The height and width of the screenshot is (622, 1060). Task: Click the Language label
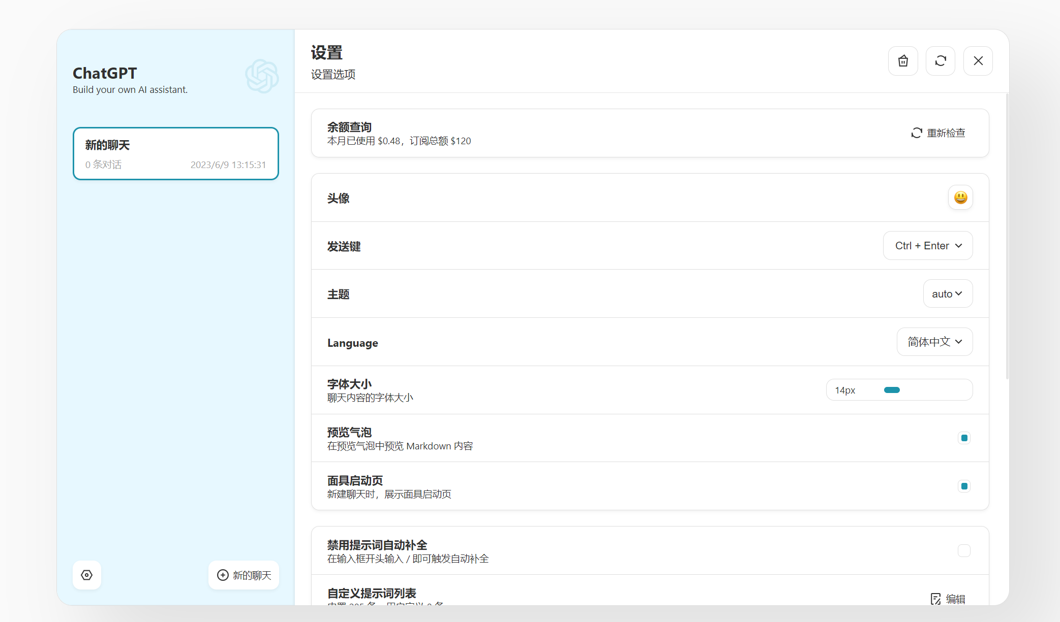353,343
